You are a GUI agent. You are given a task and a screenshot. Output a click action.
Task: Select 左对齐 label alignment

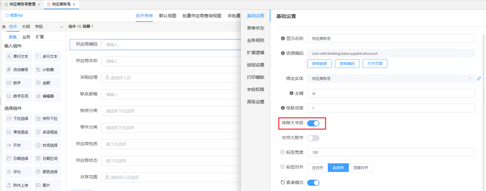point(318,168)
